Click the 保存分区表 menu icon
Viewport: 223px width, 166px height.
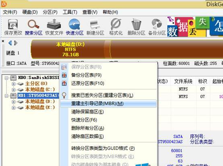(64, 67)
